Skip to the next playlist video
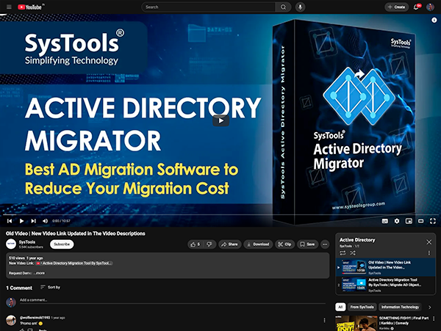 pyautogui.click(x=34, y=221)
